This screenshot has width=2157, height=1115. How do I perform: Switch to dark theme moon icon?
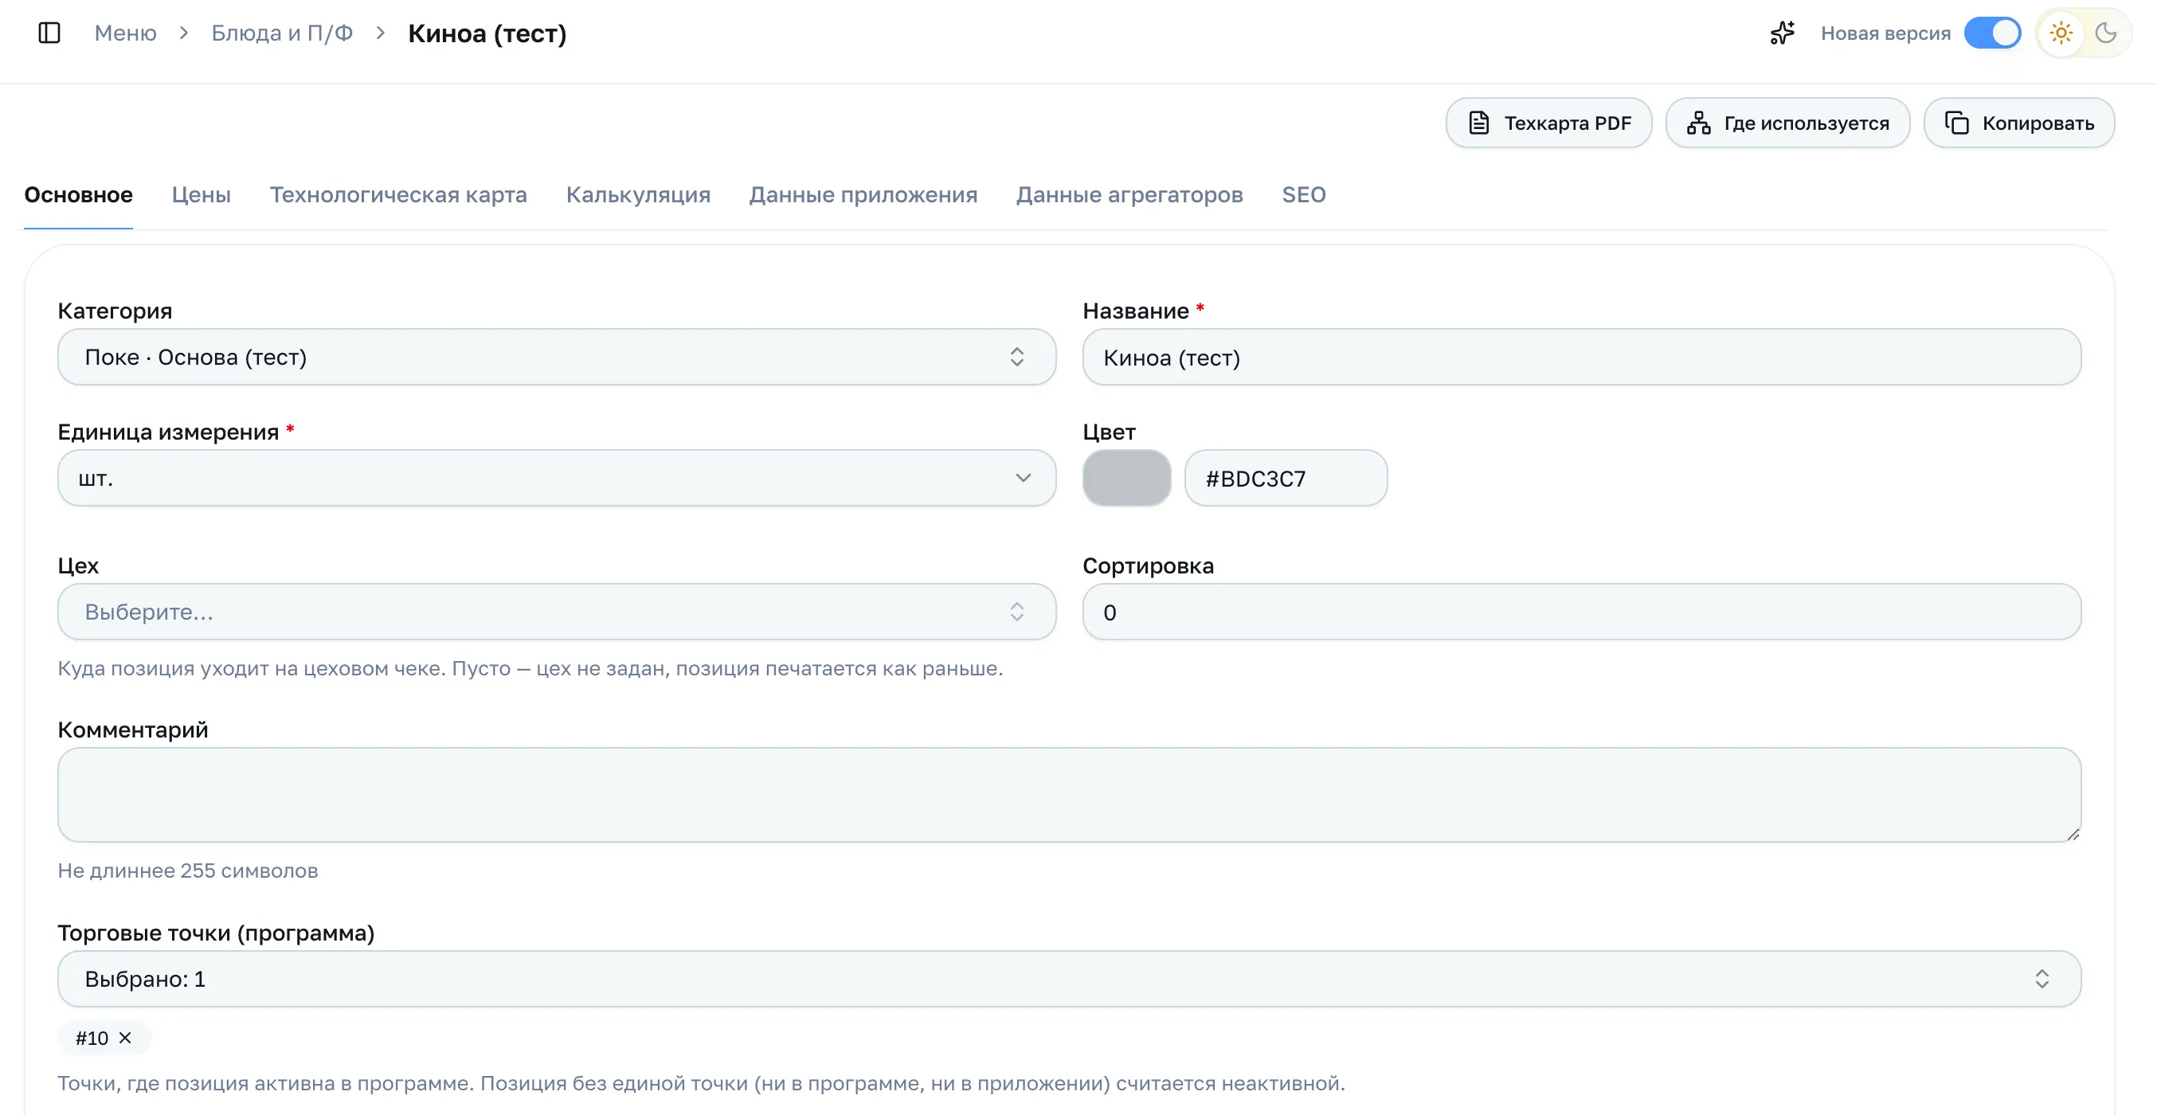point(2105,33)
